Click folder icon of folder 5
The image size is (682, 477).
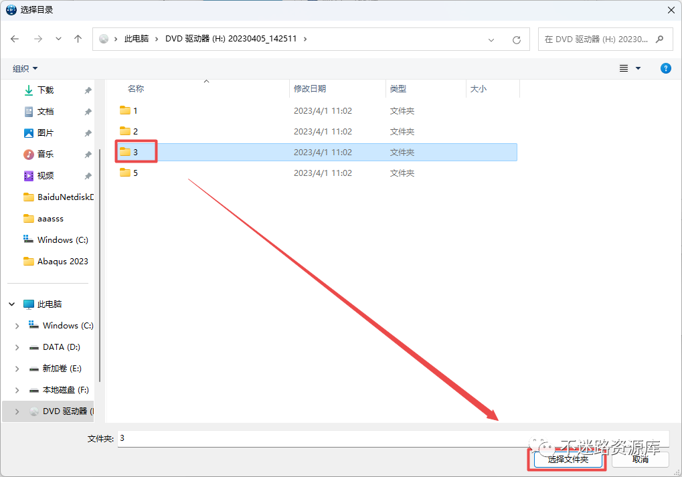click(x=125, y=173)
